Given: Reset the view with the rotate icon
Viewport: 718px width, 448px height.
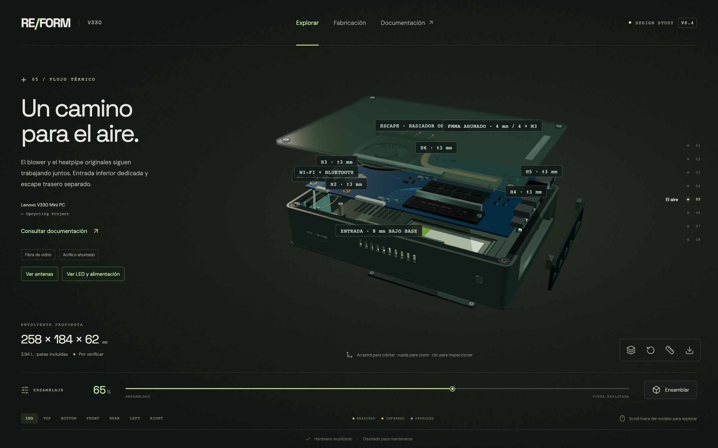Looking at the screenshot, I should coord(650,350).
